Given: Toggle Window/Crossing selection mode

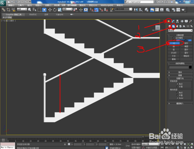Looking at the screenshot, I should pos(44,10).
